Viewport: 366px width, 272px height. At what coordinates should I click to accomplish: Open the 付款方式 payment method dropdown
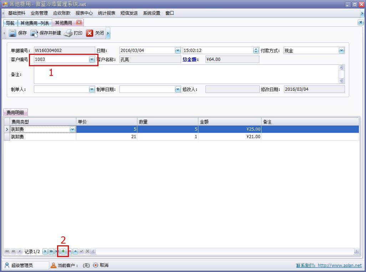[x=342, y=50]
